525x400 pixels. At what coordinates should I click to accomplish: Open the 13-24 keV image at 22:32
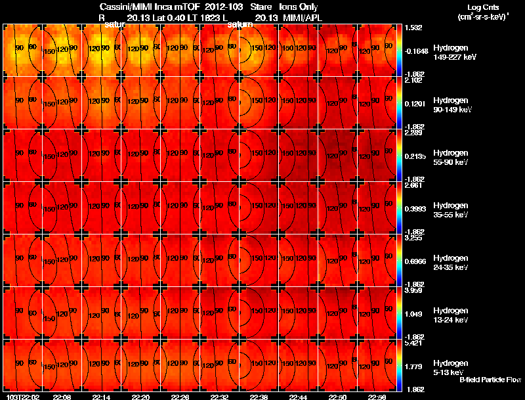(x=220, y=313)
